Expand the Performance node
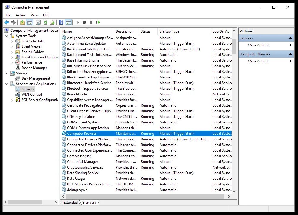The height and width of the screenshot is (215, 298). click(x=12, y=62)
